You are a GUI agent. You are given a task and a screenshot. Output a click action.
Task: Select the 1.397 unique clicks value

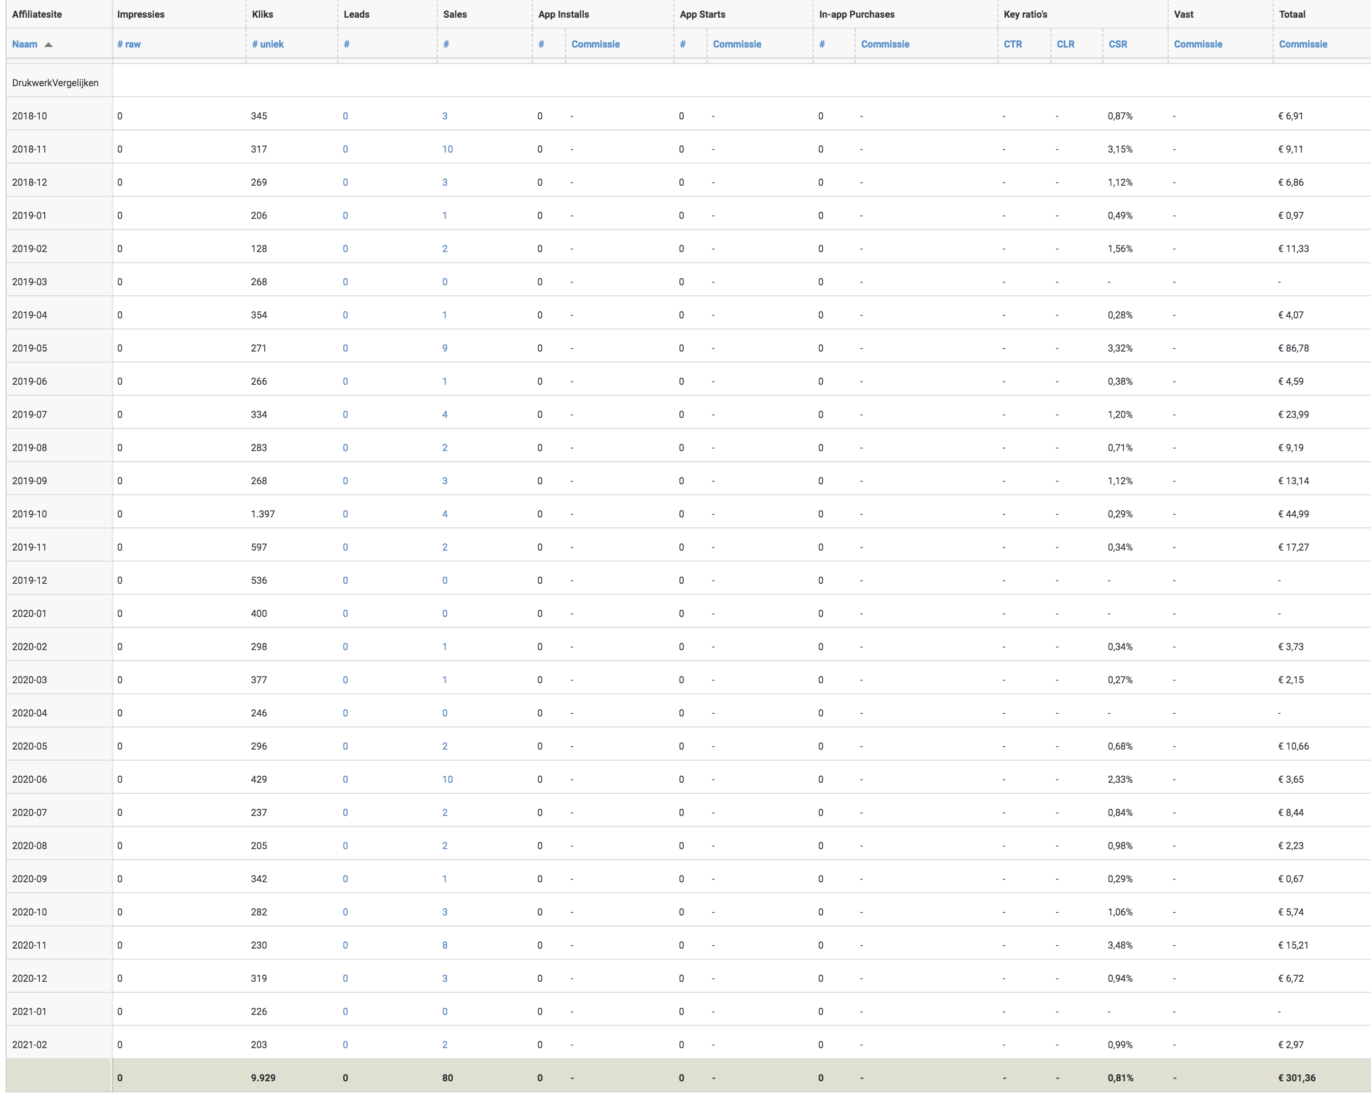coord(263,514)
